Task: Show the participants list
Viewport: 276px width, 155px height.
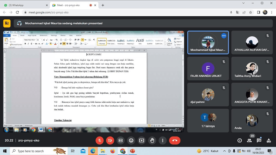Action: pos(249,141)
